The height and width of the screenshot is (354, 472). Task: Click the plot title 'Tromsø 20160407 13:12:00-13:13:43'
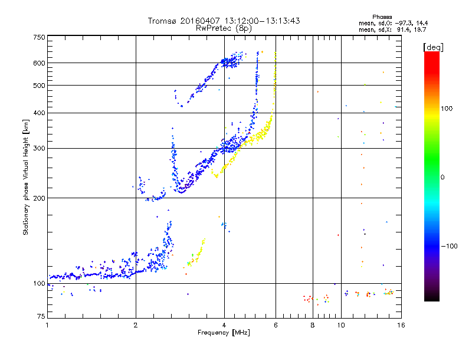click(224, 21)
